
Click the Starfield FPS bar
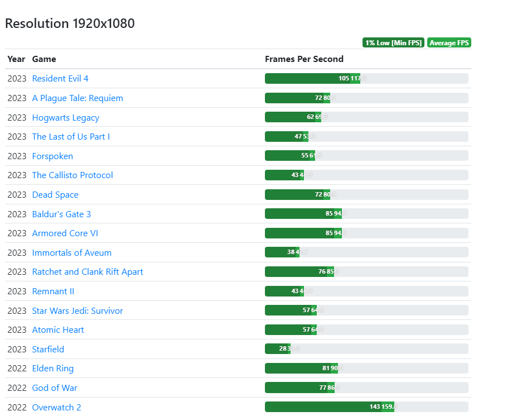[x=366, y=349]
